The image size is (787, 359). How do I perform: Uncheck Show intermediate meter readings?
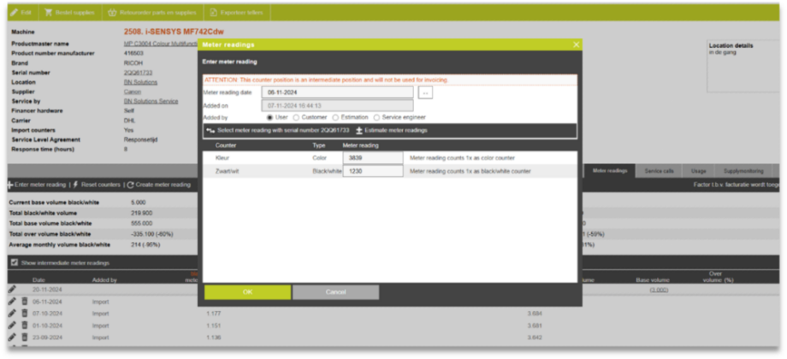pos(15,262)
